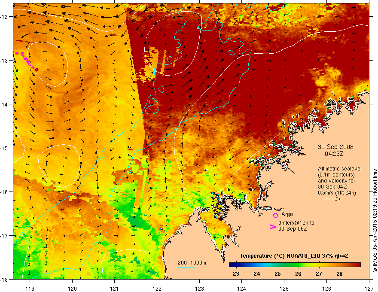Click the longitude axis label 123

199,289
